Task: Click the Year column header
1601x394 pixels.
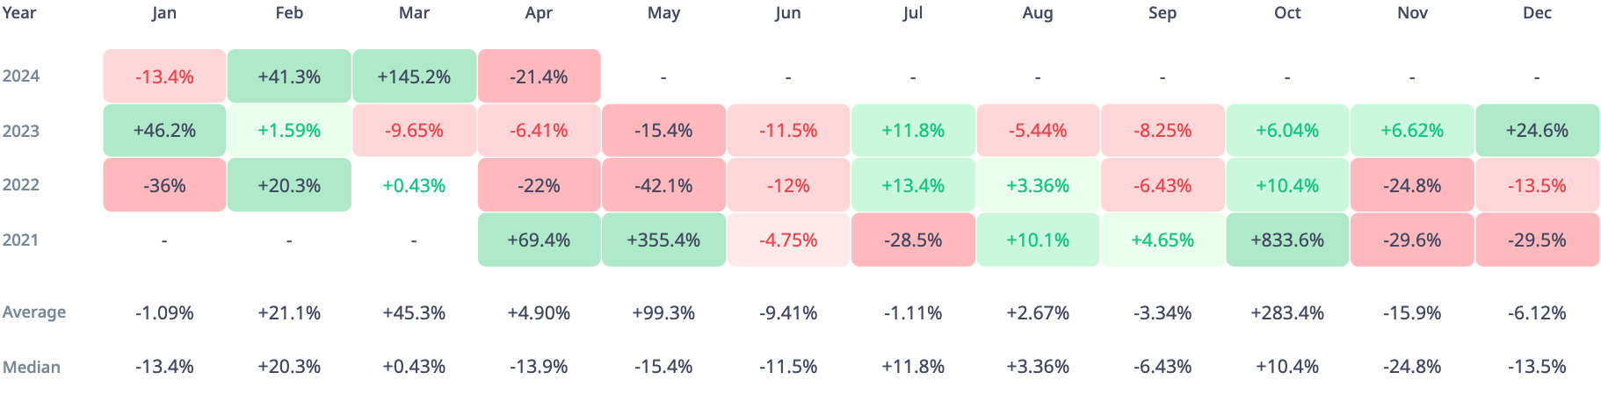Action: coord(19,13)
